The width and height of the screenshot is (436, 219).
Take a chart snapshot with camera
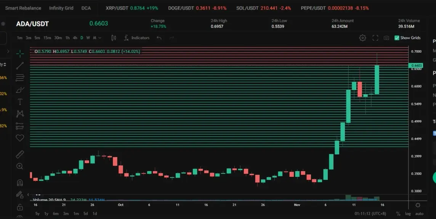386,38
